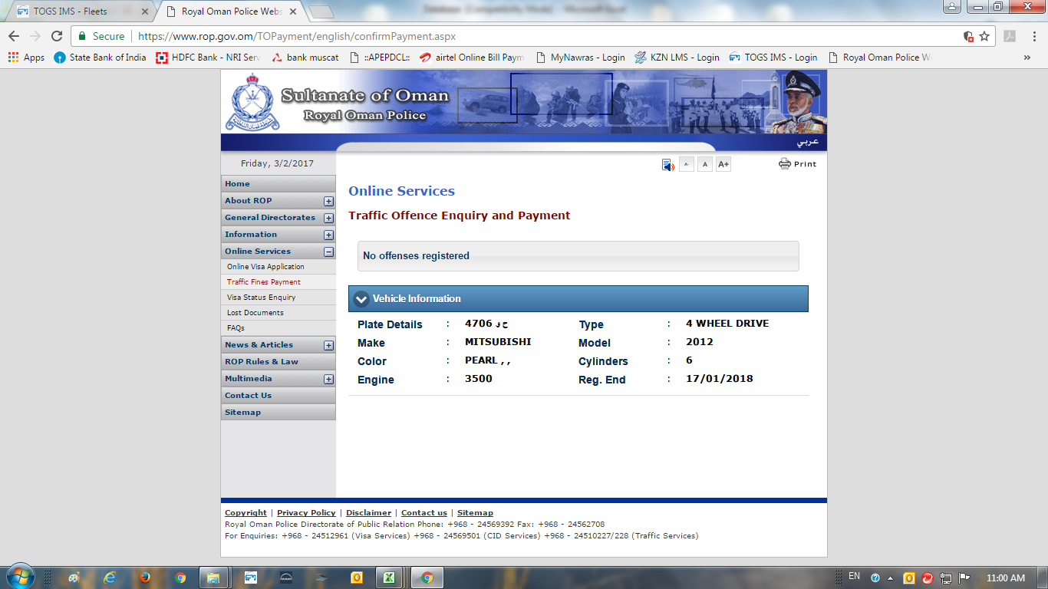Viewport: 1048px width, 589px height.
Task: Collapse the Online Services section
Action: point(328,252)
